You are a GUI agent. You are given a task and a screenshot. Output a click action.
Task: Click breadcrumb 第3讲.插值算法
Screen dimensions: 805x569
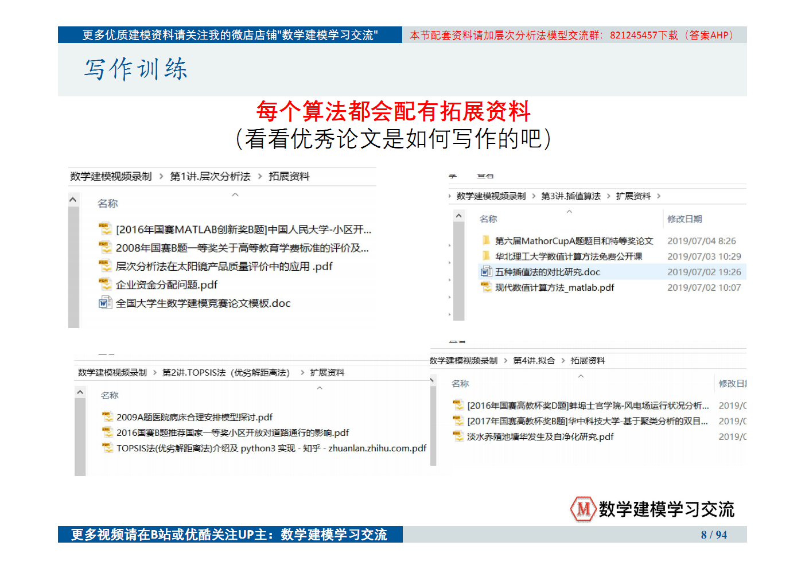tap(571, 196)
